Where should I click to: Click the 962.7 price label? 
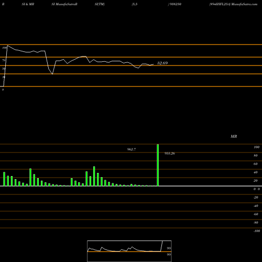[132, 149]
